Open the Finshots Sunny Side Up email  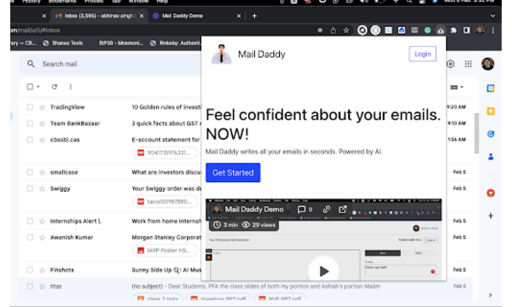(166, 270)
